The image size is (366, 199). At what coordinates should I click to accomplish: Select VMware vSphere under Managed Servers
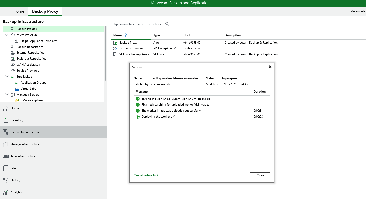(x=32, y=100)
